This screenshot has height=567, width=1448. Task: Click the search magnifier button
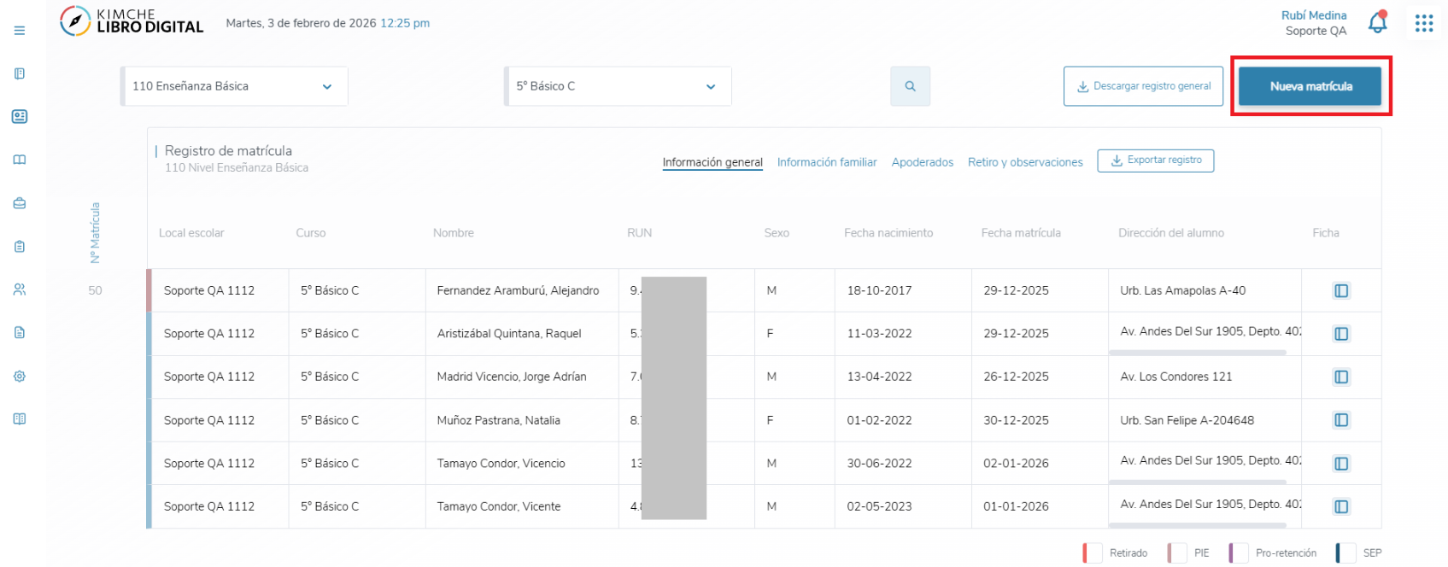(910, 86)
